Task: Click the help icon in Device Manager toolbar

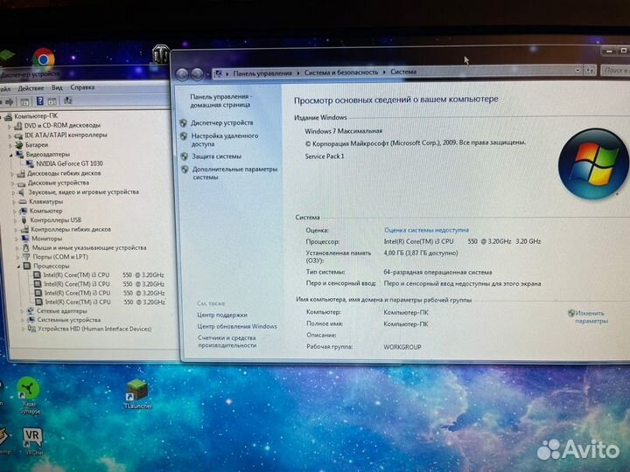Action: click(39, 101)
